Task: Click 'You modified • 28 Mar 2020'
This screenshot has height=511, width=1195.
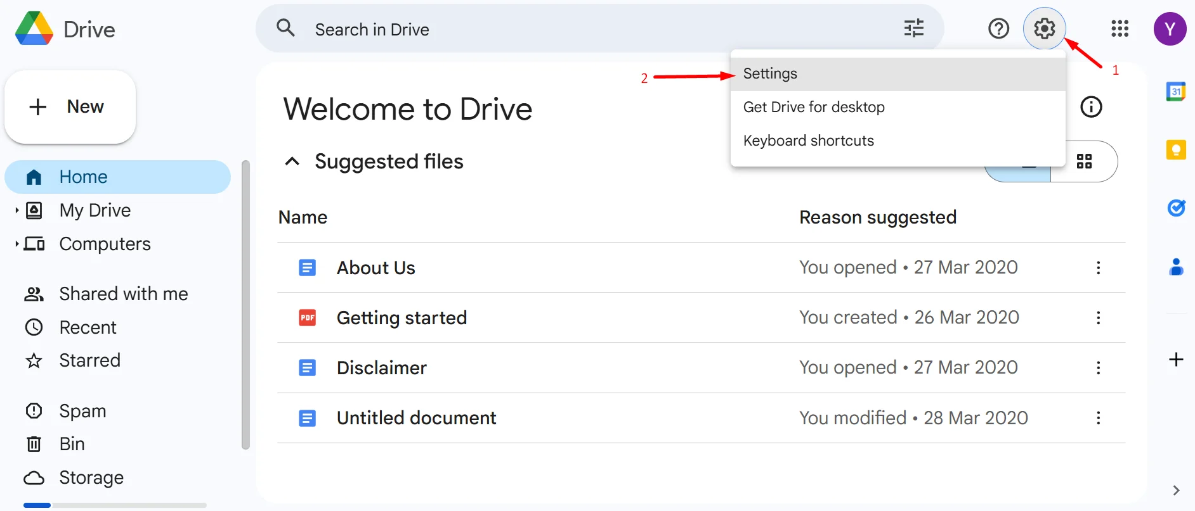Action: pos(913,418)
